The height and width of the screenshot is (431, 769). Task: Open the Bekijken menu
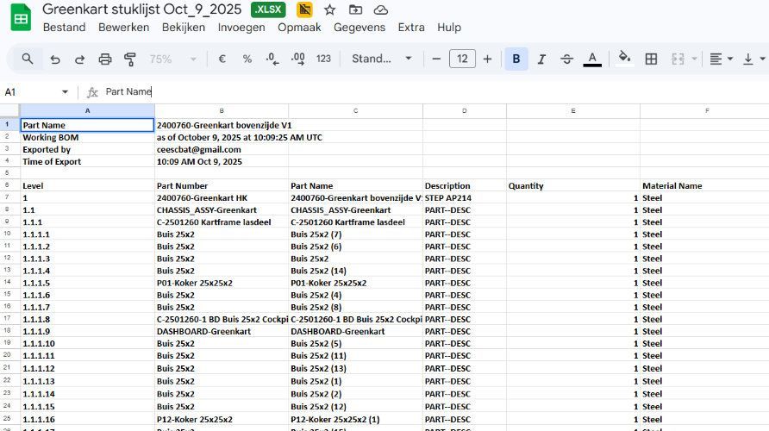point(184,28)
